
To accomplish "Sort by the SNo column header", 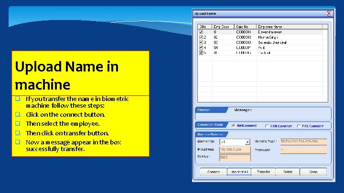I will pyautogui.click(x=204, y=27).
